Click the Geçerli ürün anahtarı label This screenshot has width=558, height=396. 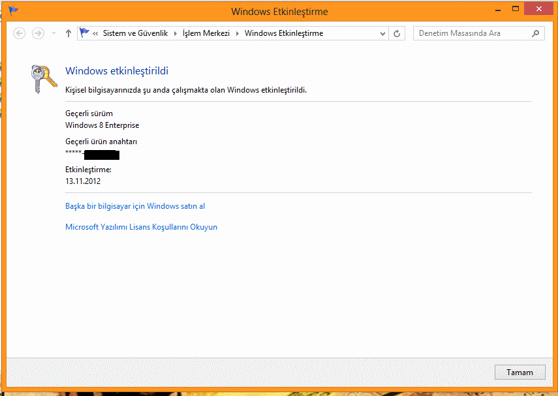pos(101,142)
